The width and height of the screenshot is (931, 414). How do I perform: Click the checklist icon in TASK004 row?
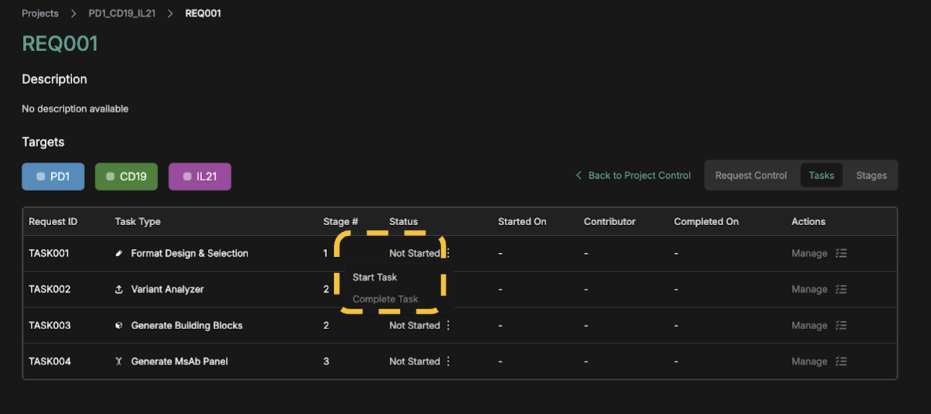(841, 362)
